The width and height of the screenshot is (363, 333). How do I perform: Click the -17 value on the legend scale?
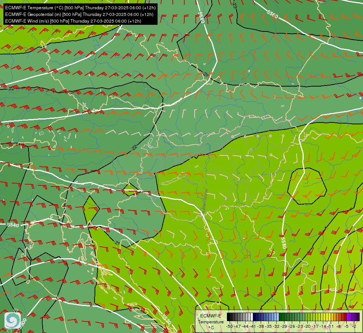315,326
